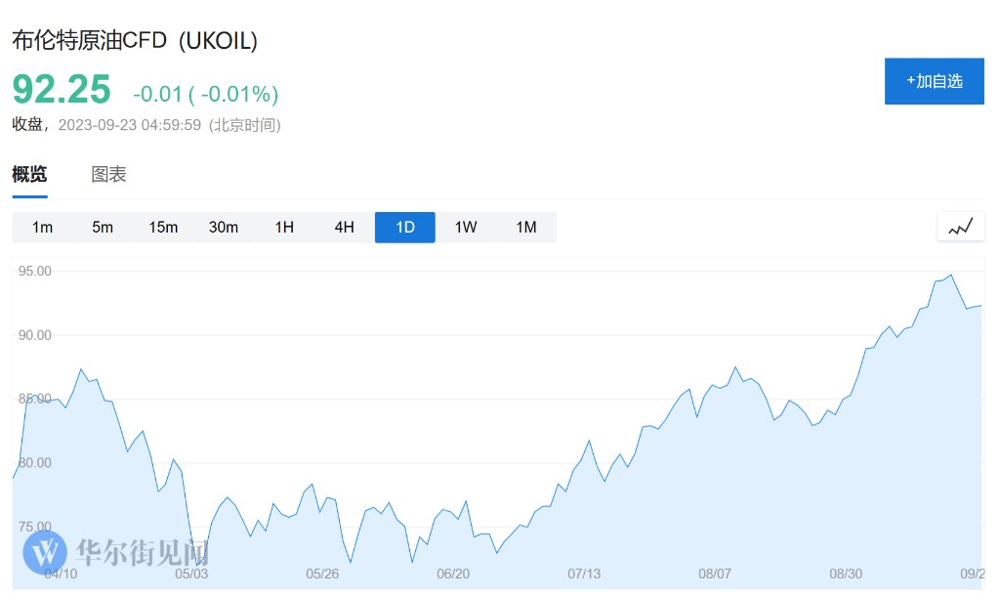Click the -0.01 (-0.01%) price change
Viewport: 1000px width, 597px height.
click(x=206, y=94)
